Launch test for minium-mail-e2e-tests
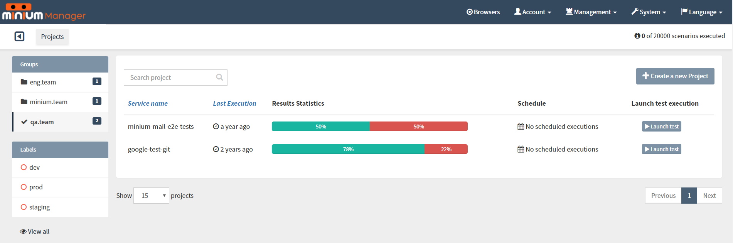The width and height of the screenshot is (733, 243). point(662,127)
